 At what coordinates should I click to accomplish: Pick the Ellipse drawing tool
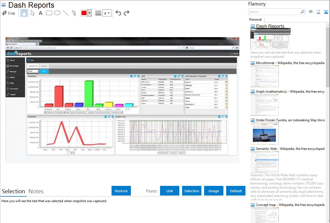point(57,13)
